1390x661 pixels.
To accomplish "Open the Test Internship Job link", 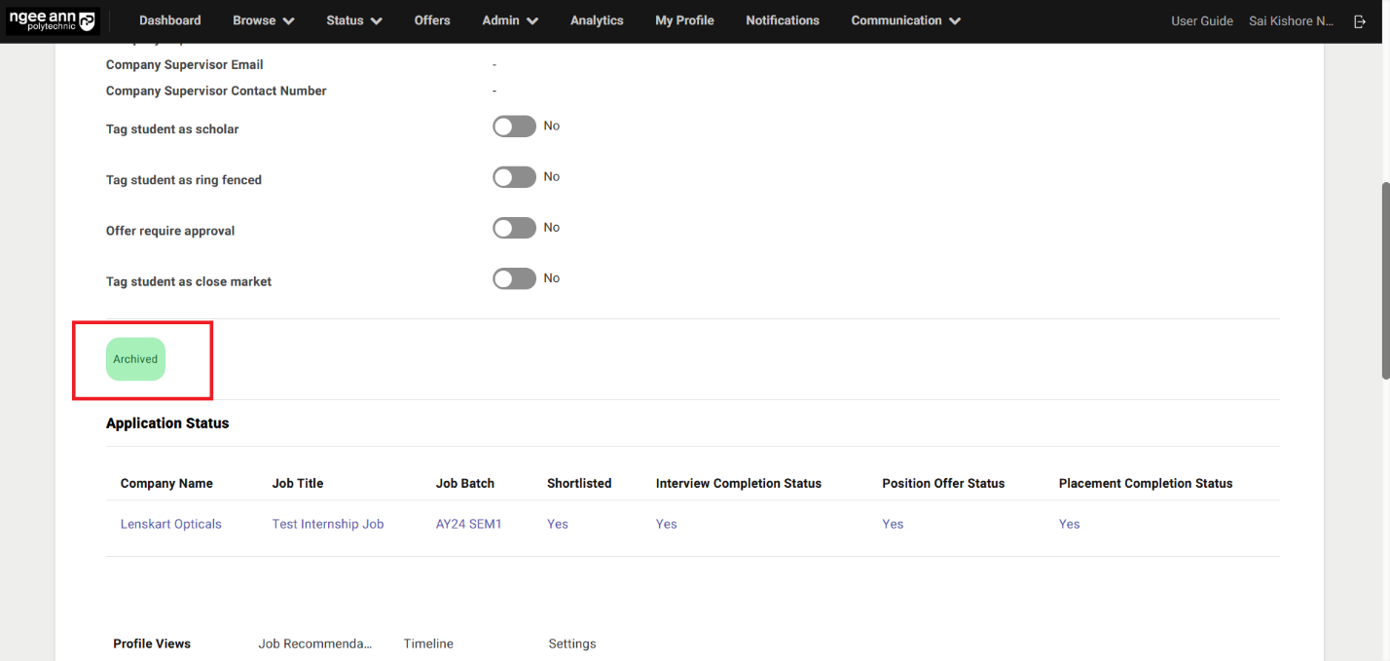I will coord(327,524).
